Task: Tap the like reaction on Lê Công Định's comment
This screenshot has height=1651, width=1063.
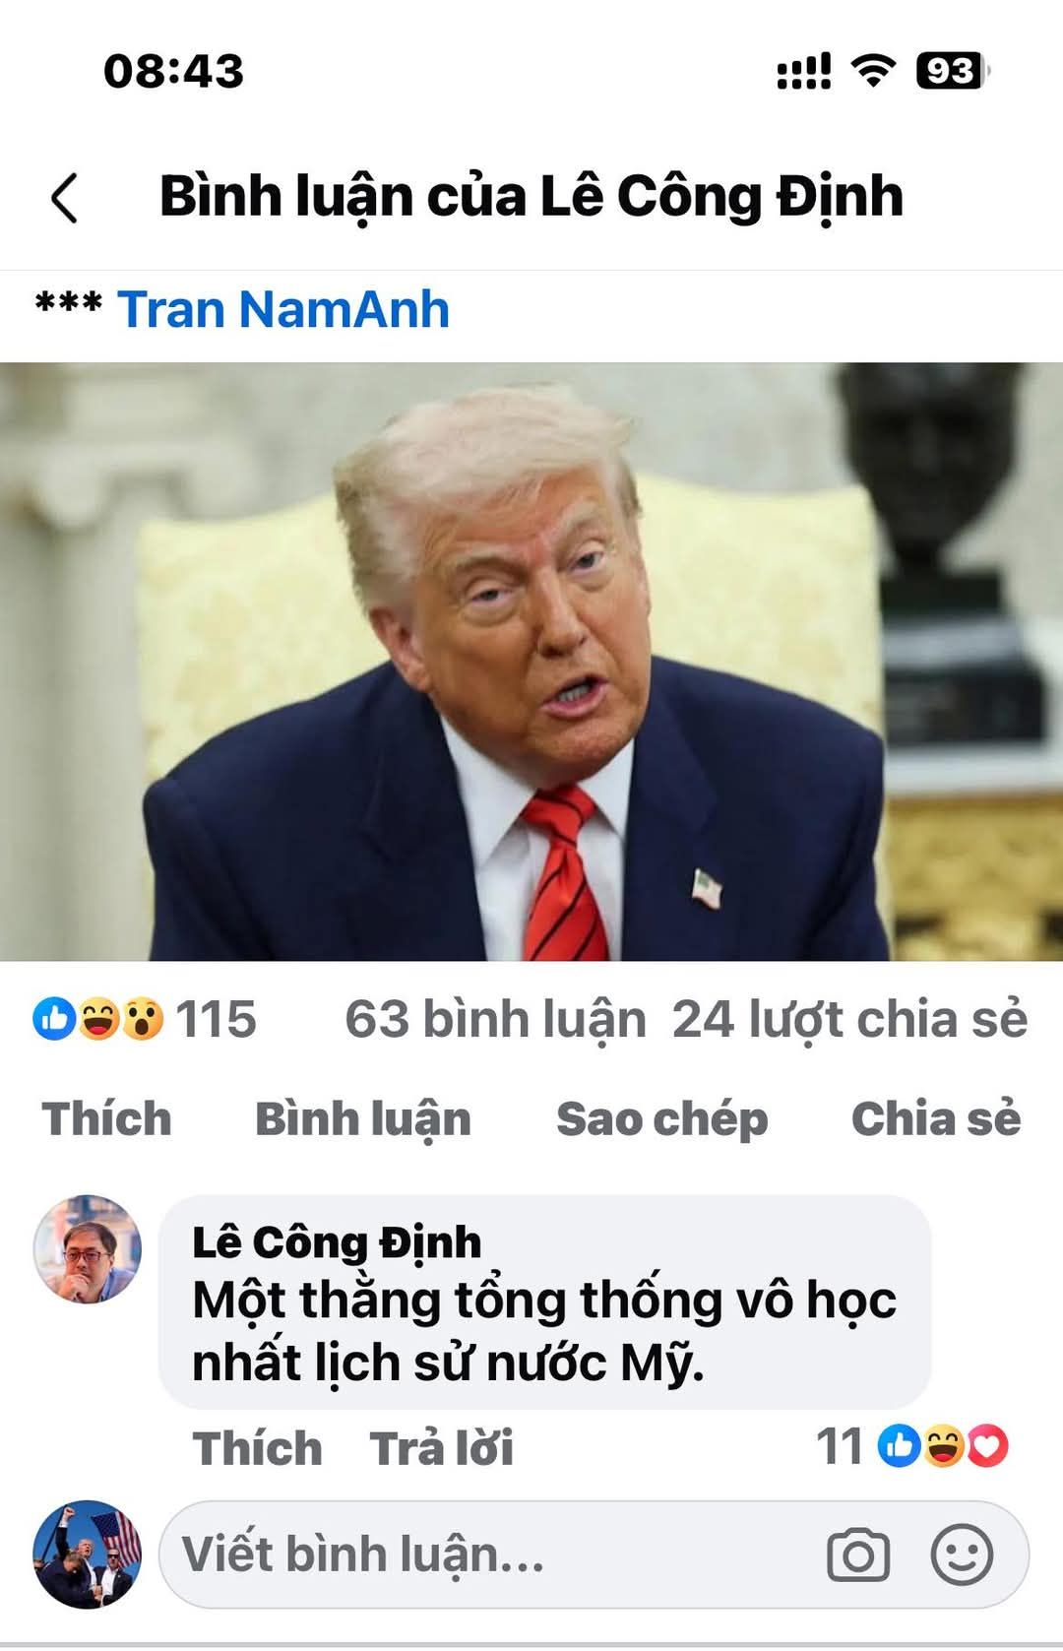Action: (x=900, y=1446)
